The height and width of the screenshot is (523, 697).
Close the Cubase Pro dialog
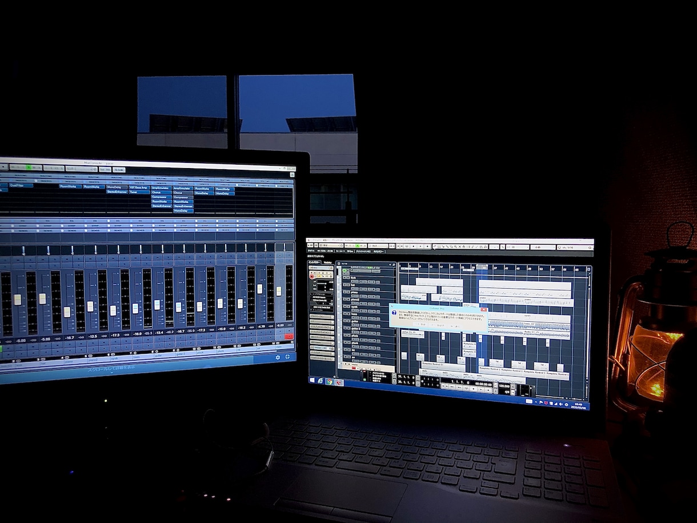[484, 309]
